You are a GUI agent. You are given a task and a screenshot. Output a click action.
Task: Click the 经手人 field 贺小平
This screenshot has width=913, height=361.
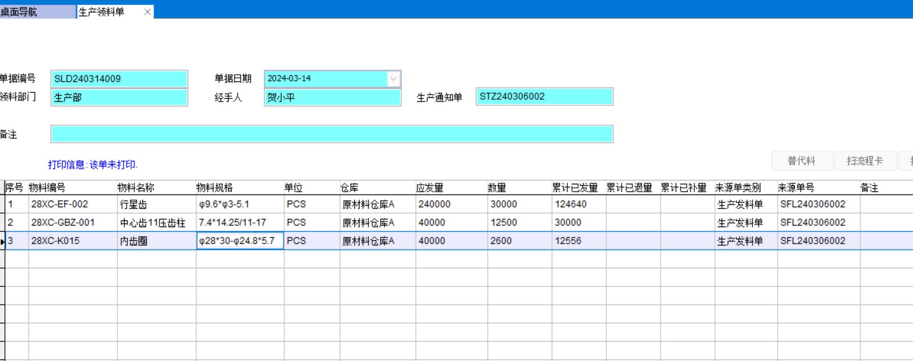pos(332,97)
